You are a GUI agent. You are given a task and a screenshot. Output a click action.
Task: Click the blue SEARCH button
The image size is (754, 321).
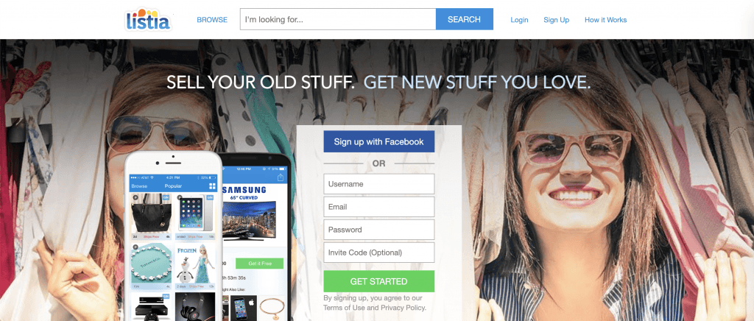tap(464, 19)
